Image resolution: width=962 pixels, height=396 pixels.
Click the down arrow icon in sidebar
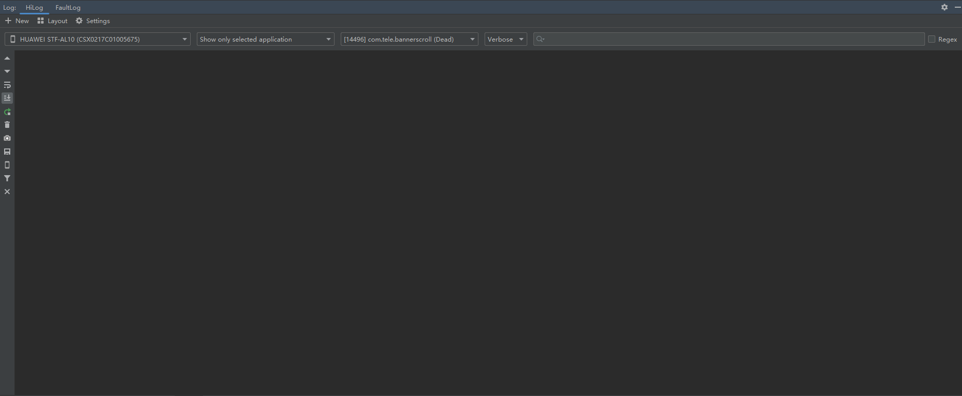(7, 71)
